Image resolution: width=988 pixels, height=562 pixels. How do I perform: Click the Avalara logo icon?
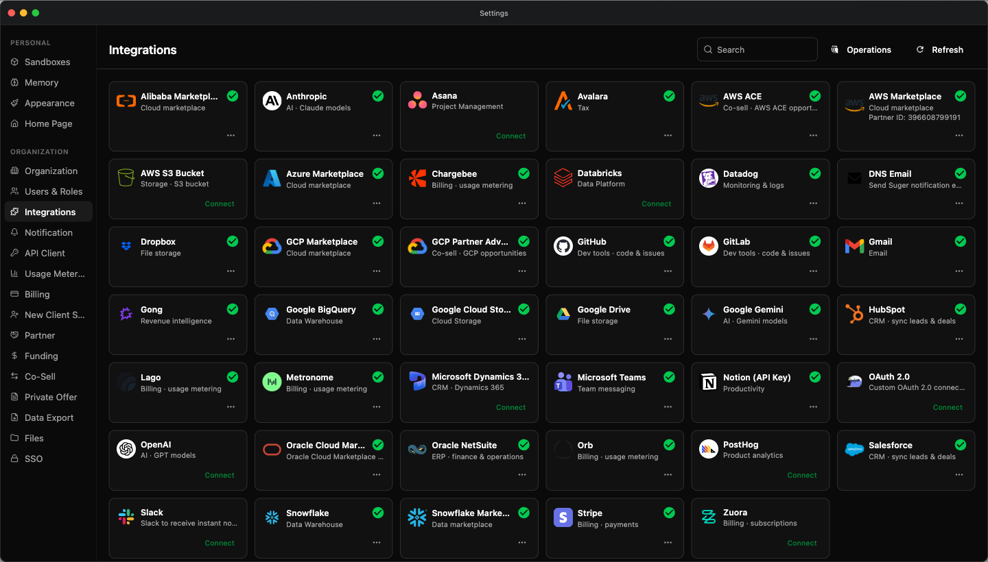(x=563, y=101)
